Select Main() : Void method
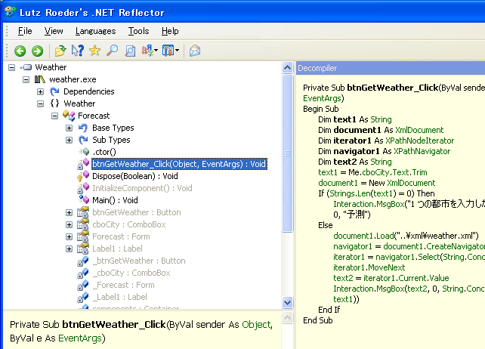Image resolution: width=485 pixels, height=349 pixels. [x=115, y=200]
